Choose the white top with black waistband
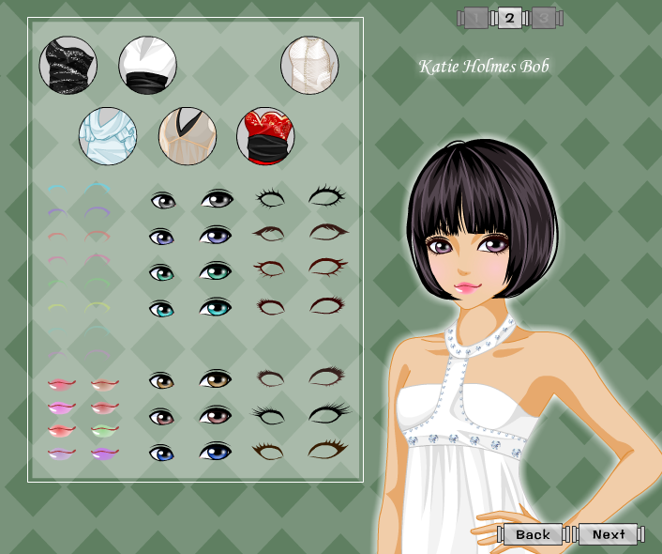 [x=147, y=65]
